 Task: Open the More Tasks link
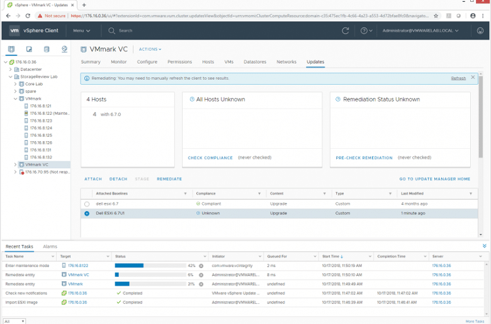(x=475, y=321)
